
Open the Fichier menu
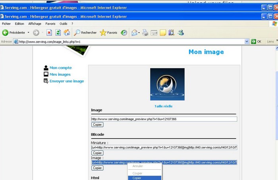tap(7, 24)
